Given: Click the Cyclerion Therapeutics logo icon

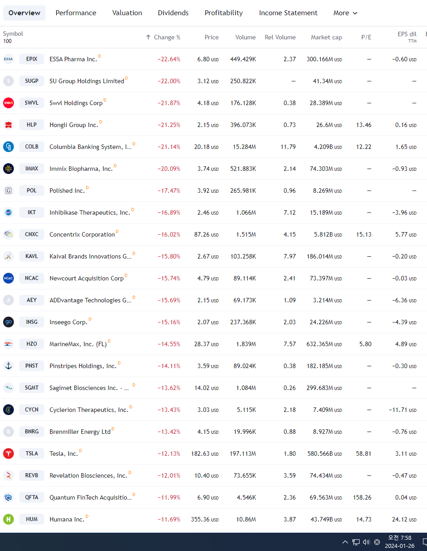Looking at the screenshot, I should 8,410.
